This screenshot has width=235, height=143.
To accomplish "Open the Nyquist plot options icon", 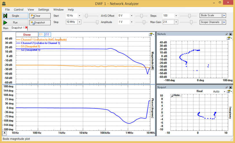I will pos(229,91).
